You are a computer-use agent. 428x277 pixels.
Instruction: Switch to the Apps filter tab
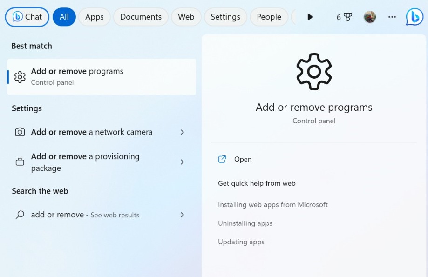point(94,17)
